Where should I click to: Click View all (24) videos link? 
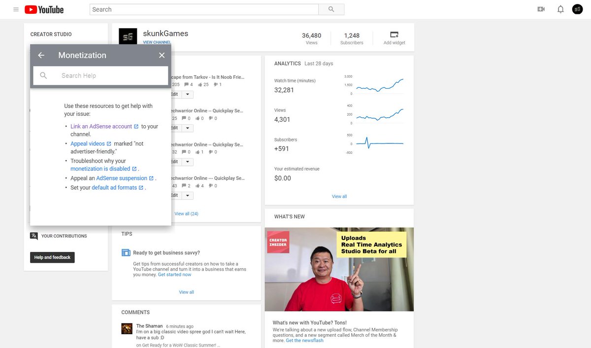[x=186, y=213]
